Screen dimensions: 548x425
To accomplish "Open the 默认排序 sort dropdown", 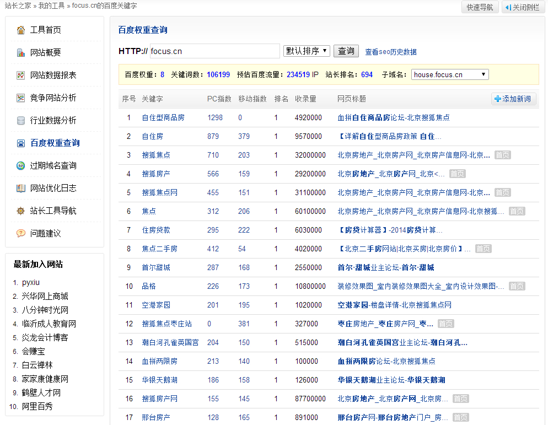I will pyautogui.click(x=307, y=51).
